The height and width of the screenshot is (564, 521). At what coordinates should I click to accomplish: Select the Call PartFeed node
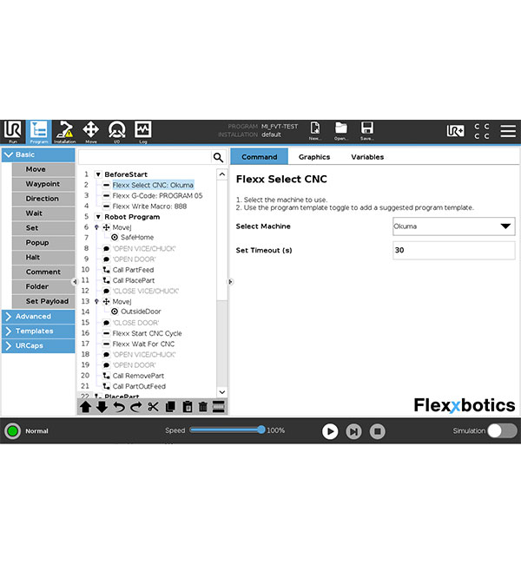pyautogui.click(x=133, y=270)
